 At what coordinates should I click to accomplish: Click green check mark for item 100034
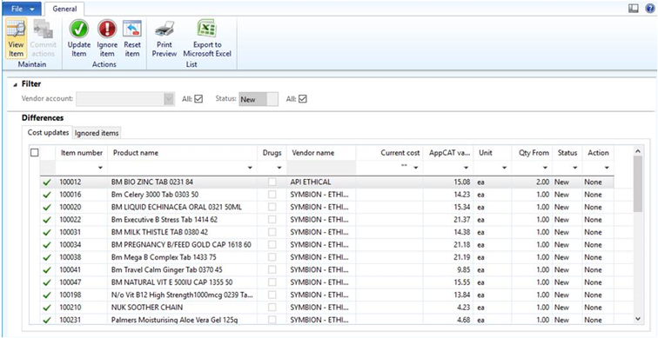click(47, 245)
